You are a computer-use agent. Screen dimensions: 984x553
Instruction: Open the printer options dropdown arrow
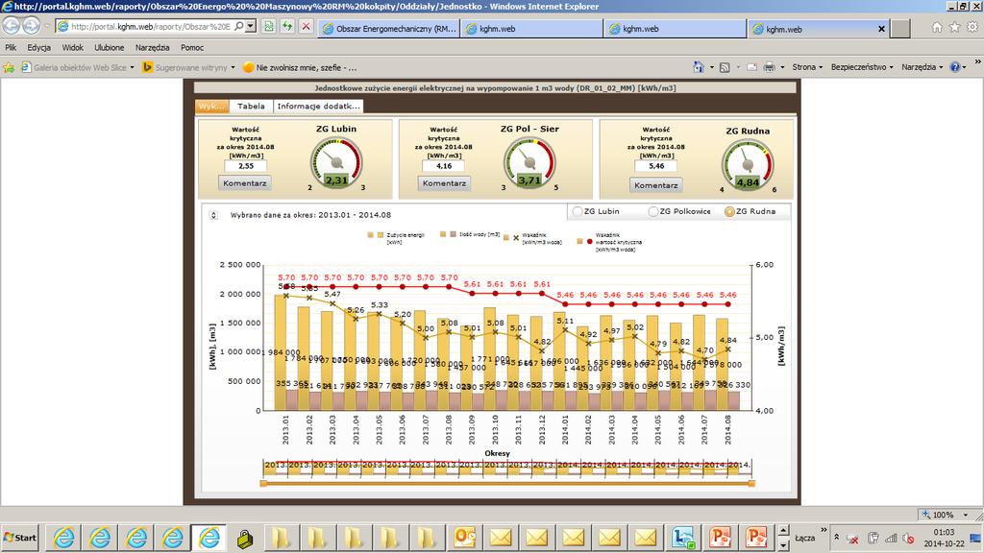coord(782,68)
